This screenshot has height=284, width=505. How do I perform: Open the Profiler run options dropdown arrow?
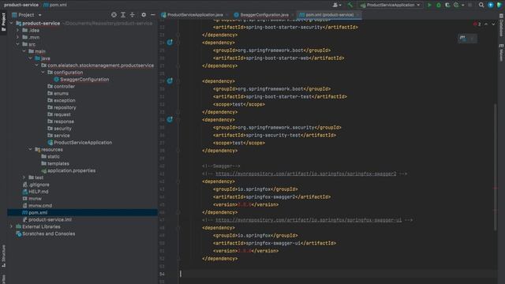pos(462,5)
